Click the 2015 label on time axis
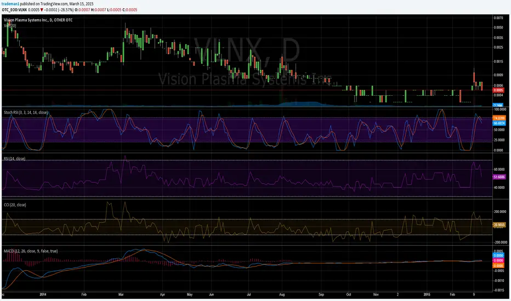 pyautogui.click(x=427, y=294)
